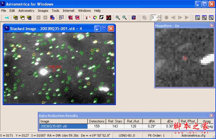
Task: Increase the blink value stepper up arrow
Action: [x=159, y=16]
